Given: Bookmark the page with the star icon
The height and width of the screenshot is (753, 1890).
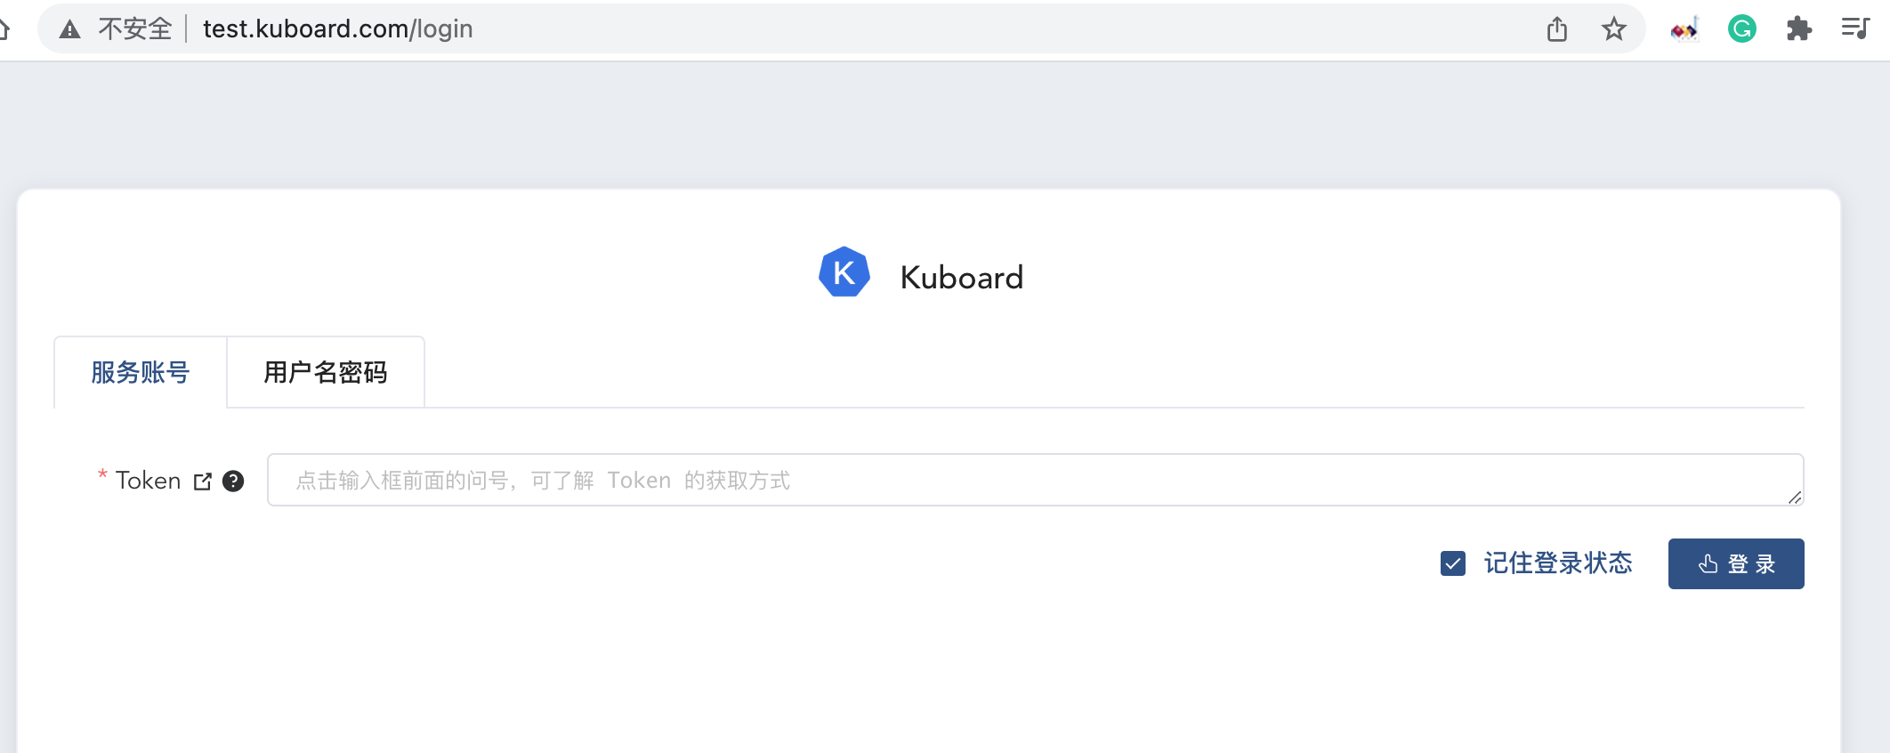Looking at the screenshot, I should click(1613, 28).
